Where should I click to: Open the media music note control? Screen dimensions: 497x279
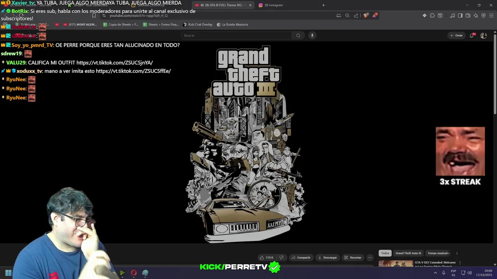click(x=452, y=15)
